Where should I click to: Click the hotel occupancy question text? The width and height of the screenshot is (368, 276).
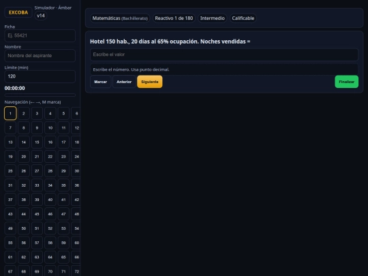pos(170,42)
